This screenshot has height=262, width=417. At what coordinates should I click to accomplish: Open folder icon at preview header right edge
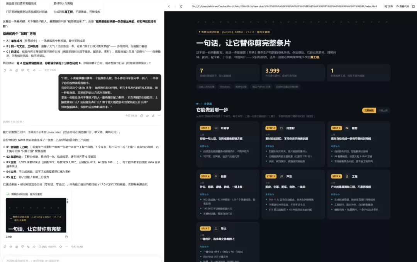pyautogui.click(x=413, y=7)
